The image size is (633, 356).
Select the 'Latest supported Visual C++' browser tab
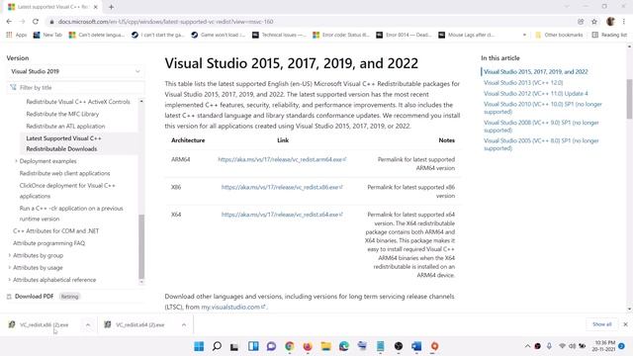pyautogui.click(x=52, y=7)
